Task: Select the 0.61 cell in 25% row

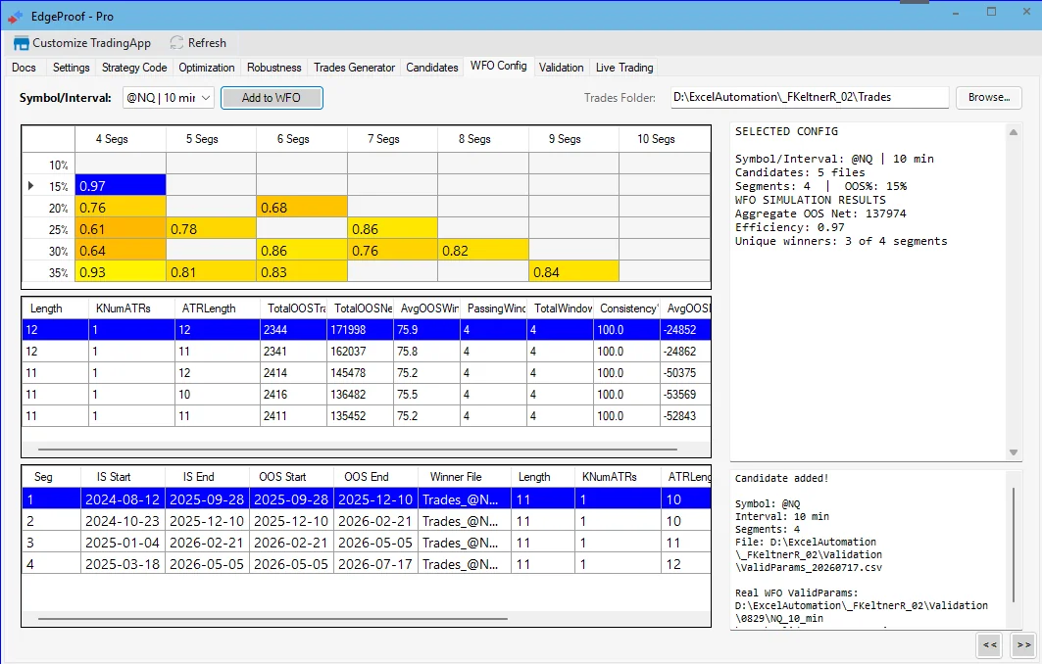Action: 121,229
